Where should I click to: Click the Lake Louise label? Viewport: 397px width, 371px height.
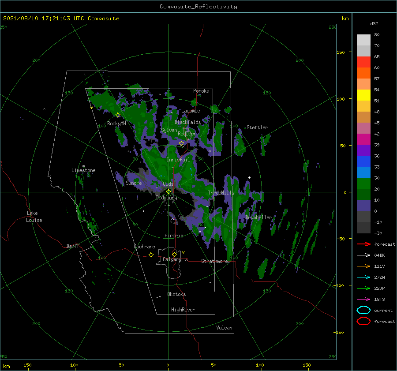[x=34, y=217]
